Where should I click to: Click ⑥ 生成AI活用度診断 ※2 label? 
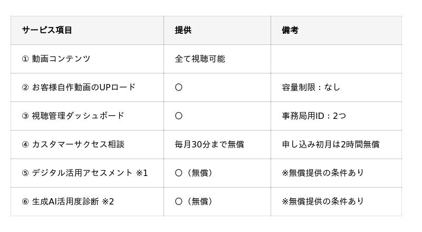(68, 201)
